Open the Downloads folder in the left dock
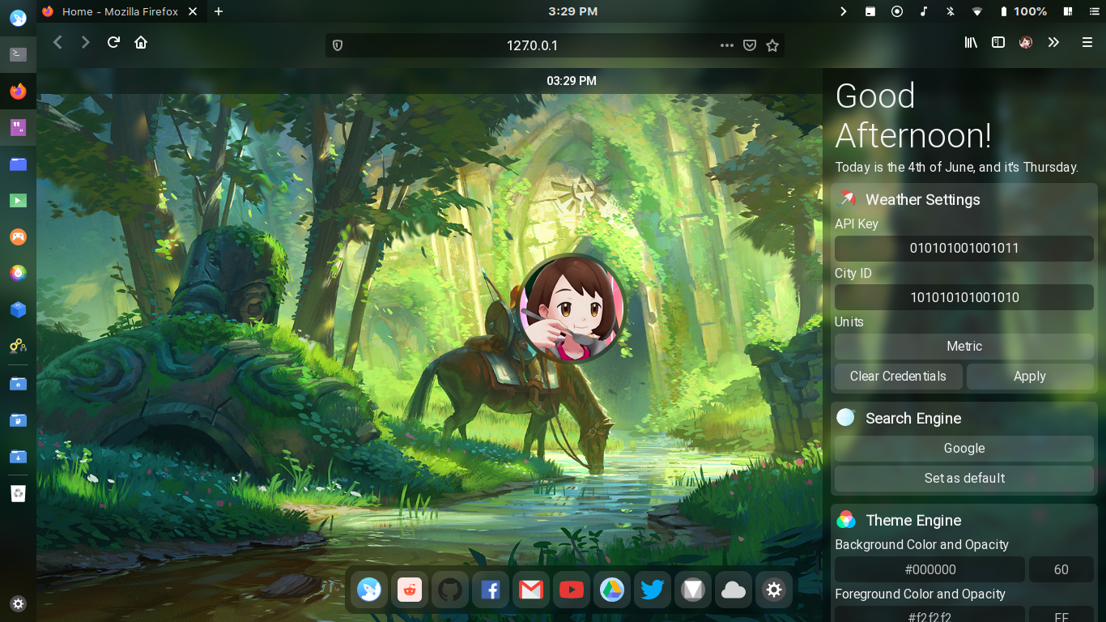This screenshot has width=1106, height=622. tap(18, 456)
